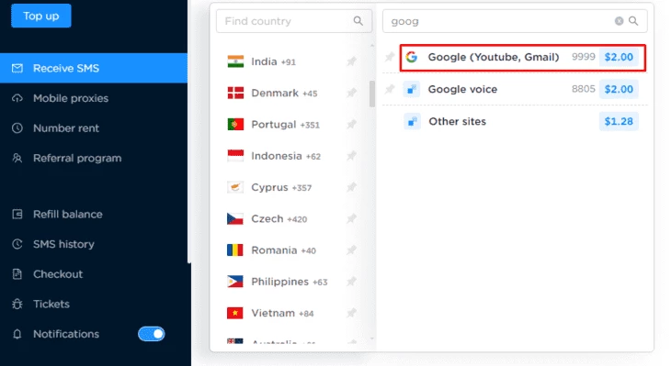The image size is (671, 366).
Task: Select Portugal +351 country
Action: [x=285, y=125]
